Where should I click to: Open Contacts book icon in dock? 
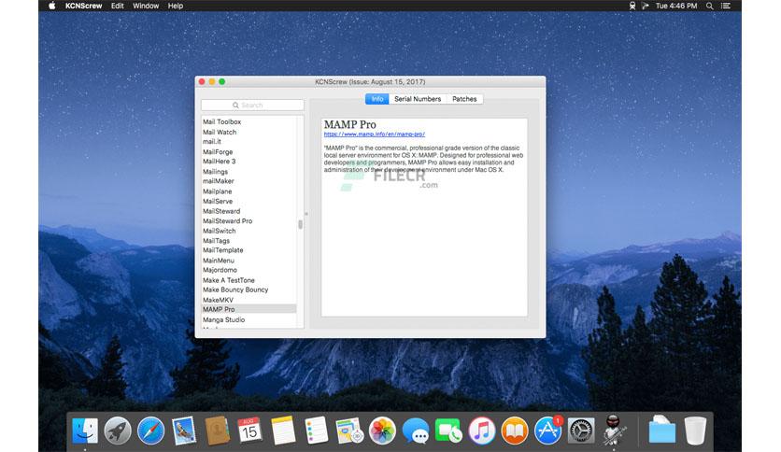(217, 431)
